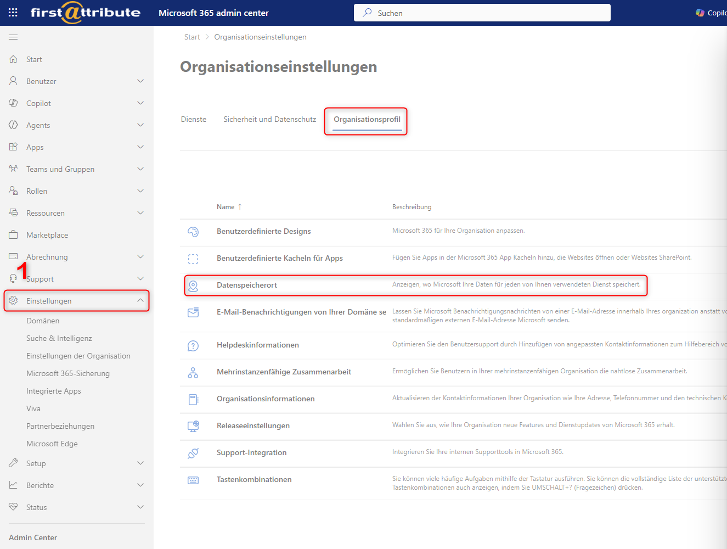
Task: Switch to the Dienste tab
Action: [x=194, y=119]
